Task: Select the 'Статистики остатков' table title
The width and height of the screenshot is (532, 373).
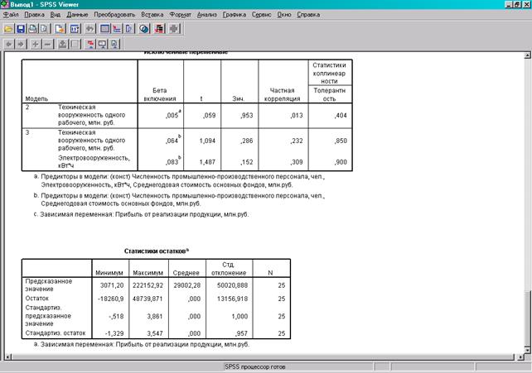Action: pos(157,251)
